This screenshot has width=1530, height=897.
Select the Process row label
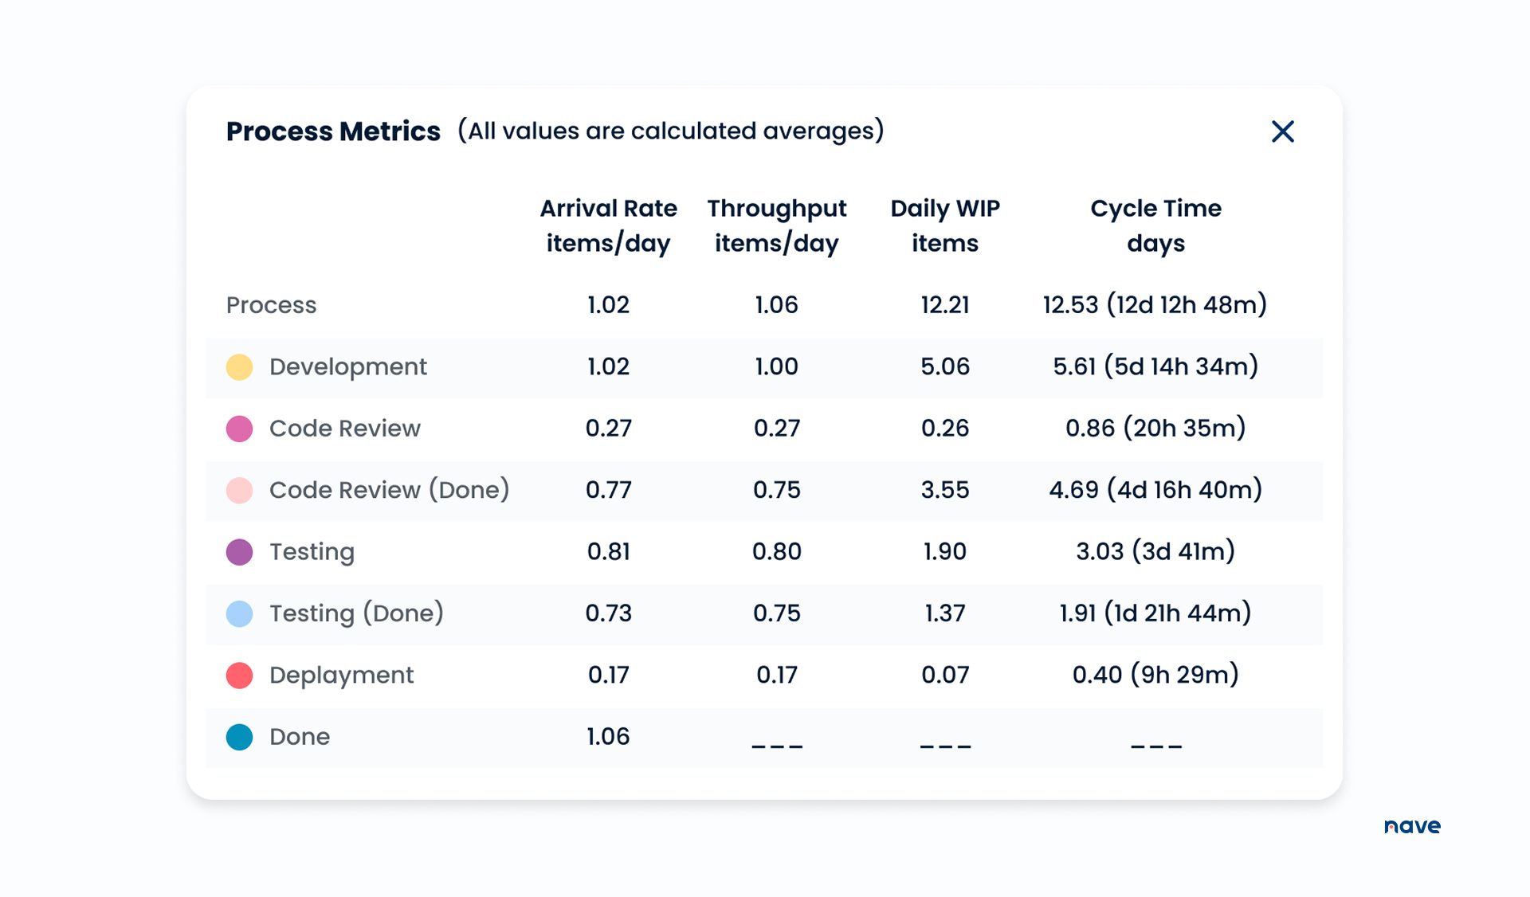coord(271,305)
